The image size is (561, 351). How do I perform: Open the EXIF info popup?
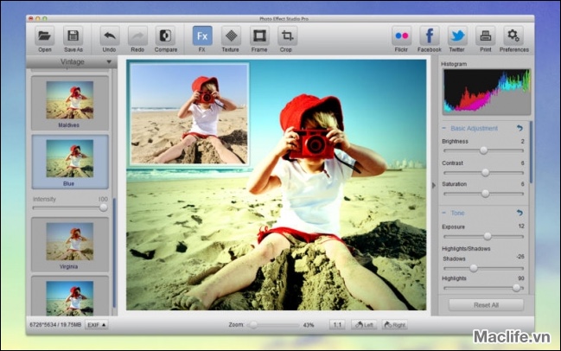coord(98,325)
